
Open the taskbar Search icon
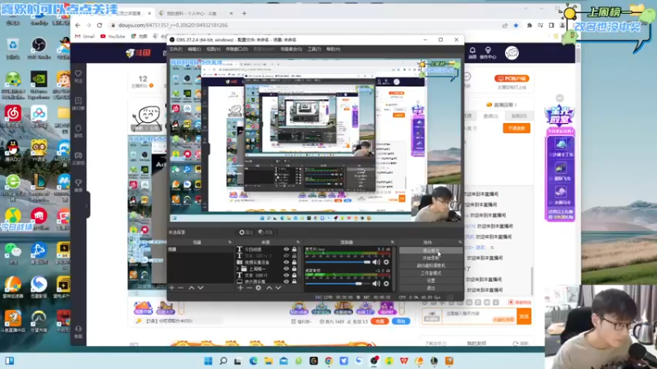pos(223,361)
